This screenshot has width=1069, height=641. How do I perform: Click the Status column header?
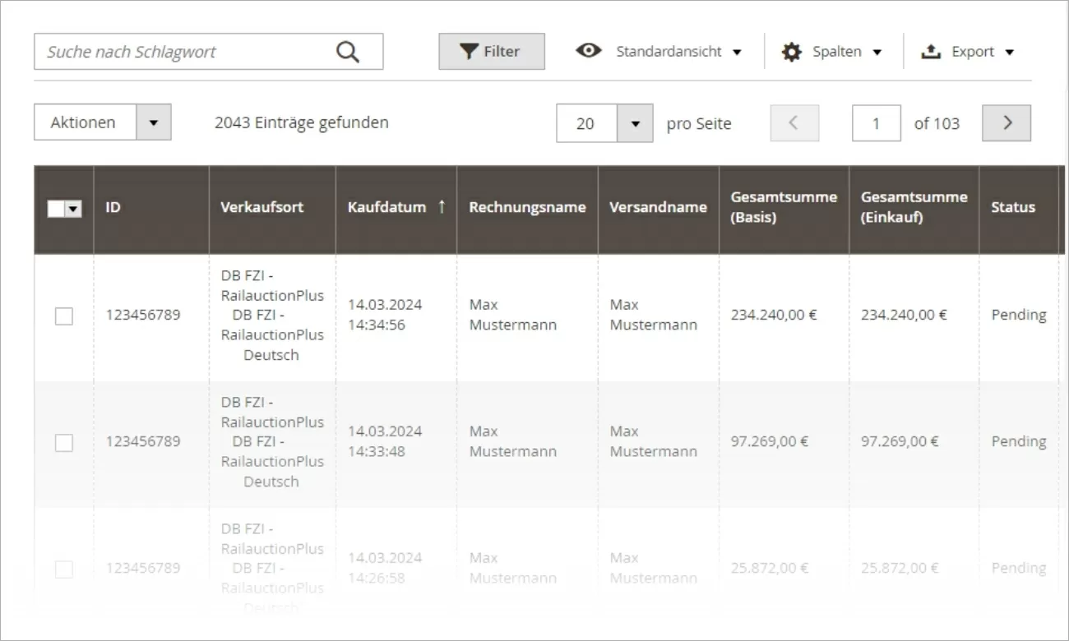pos(1013,207)
